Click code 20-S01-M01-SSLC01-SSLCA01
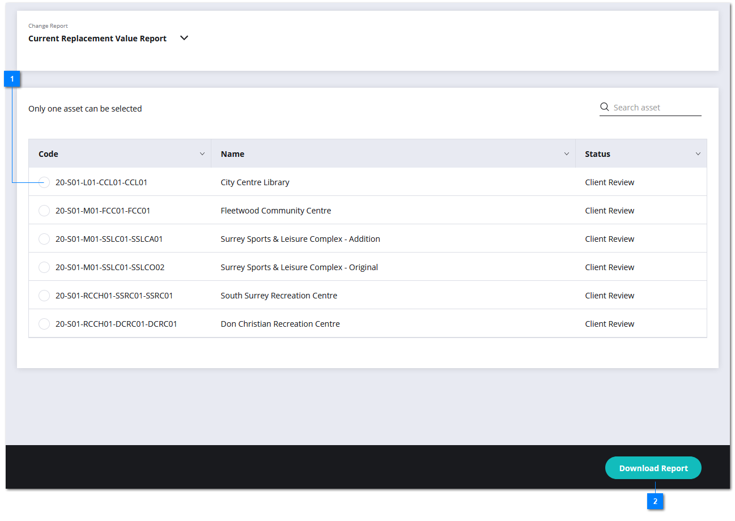 point(109,239)
